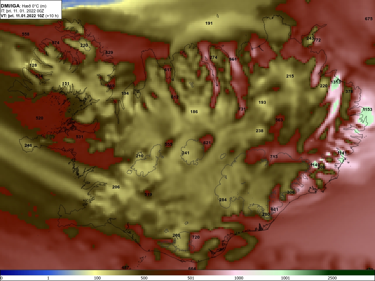Click the map value 617
The image size is (375, 281).
coord(168,70)
